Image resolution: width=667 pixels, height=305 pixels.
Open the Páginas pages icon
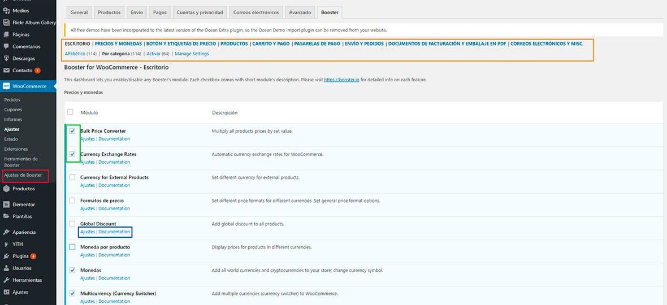coord(6,34)
